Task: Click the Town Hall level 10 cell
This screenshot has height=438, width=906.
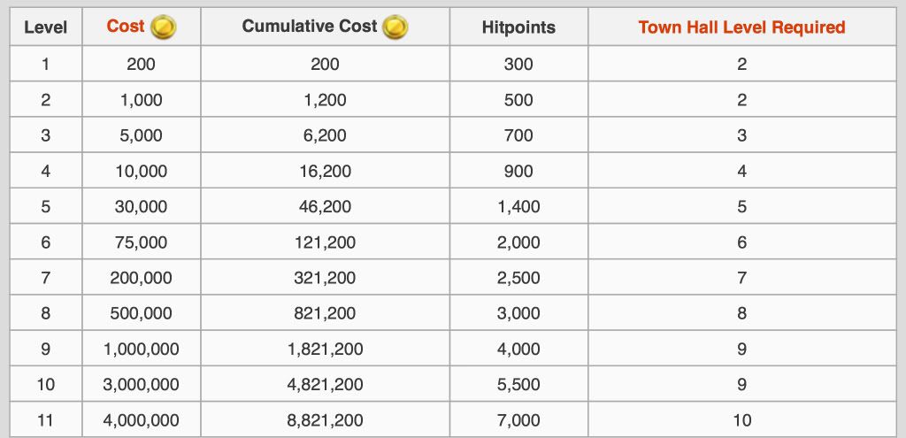Action: point(741,420)
